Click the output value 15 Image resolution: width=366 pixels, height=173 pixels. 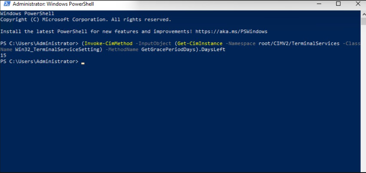coord(3,55)
